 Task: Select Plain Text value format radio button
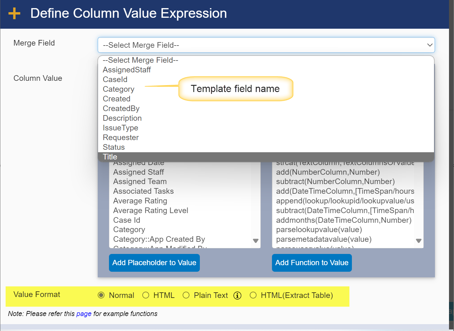(186, 295)
